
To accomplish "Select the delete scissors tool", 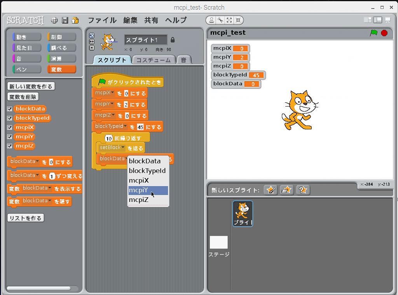I will (220, 20).
